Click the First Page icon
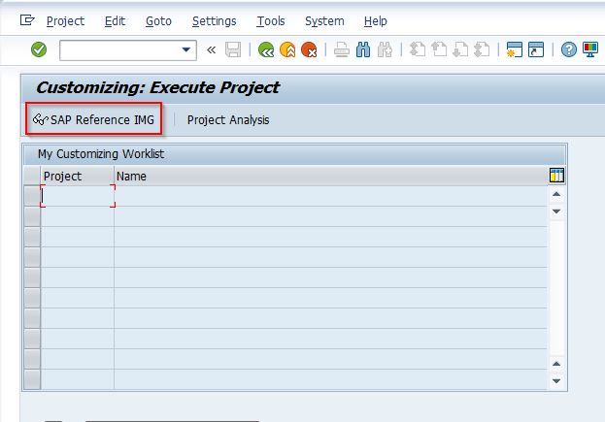 point(418,49)
